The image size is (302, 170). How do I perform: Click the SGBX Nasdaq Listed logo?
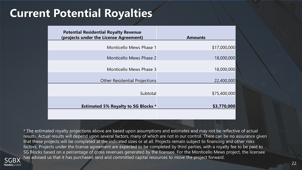[12, 161]
